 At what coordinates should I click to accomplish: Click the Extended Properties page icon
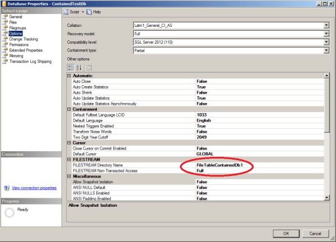[5, 50]
